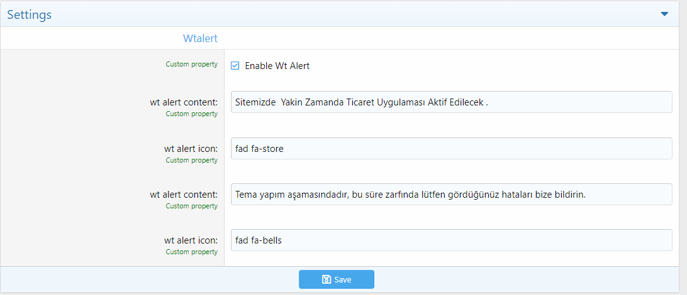Screen dimensions: 687x295
Task: Select the wt alert icon label for fa-store
Action: click(191, 149)
